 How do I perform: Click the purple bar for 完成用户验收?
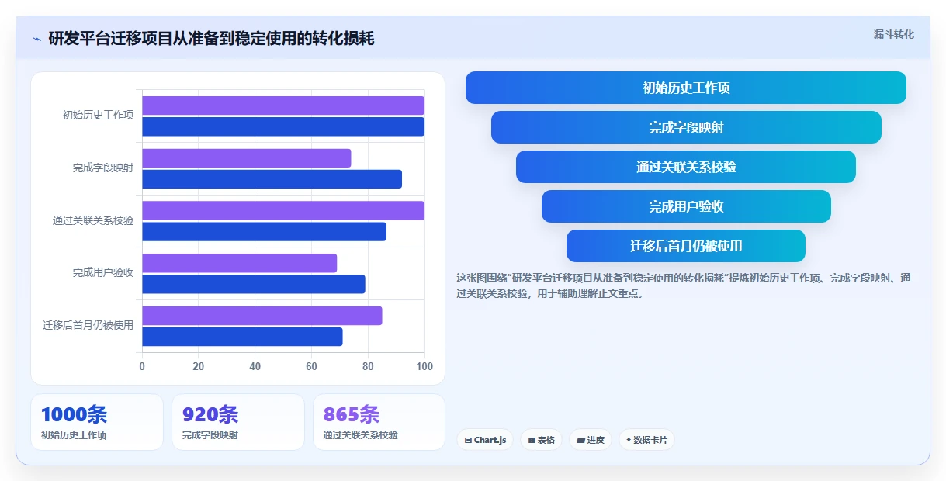[x=240, y=263]
